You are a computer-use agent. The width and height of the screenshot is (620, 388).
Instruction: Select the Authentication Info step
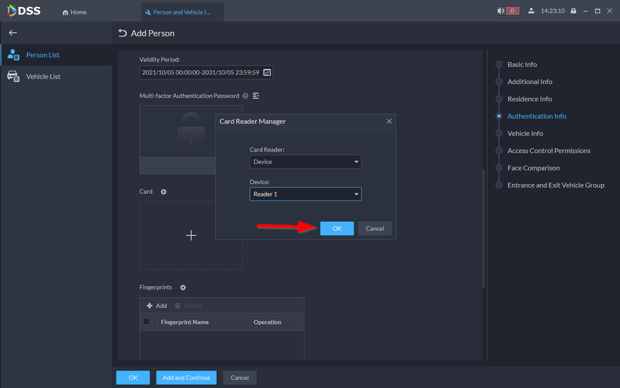(x=536, y=116)
